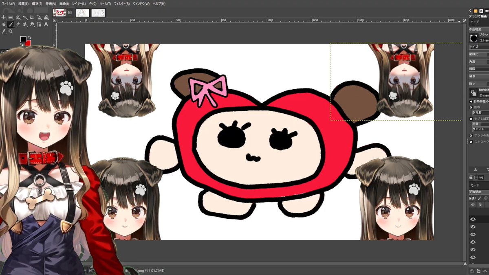Image resolution: width=489 pixels, height=275 pixels.
Task: Click the Dynamics name field
Action: point(484,95)
